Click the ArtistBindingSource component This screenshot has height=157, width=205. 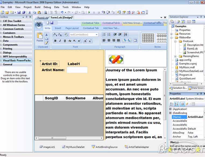pyautogui.click(x=105, y=147)
